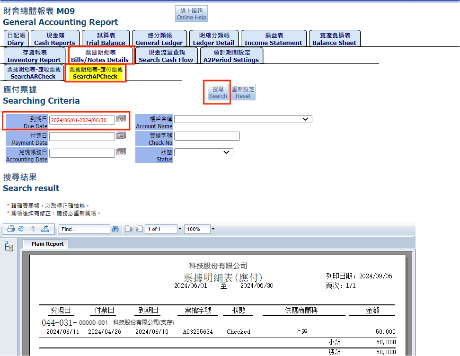Click the Find text box
460x356 pixels.
85,229
